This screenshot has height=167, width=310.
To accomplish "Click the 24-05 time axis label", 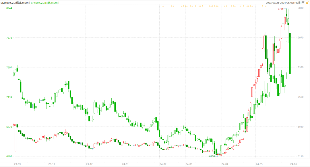I will (x=259, y=164).
